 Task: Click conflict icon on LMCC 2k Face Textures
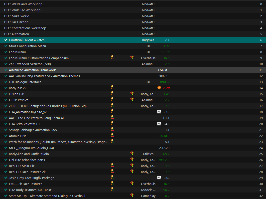click(x=112, y=183)
